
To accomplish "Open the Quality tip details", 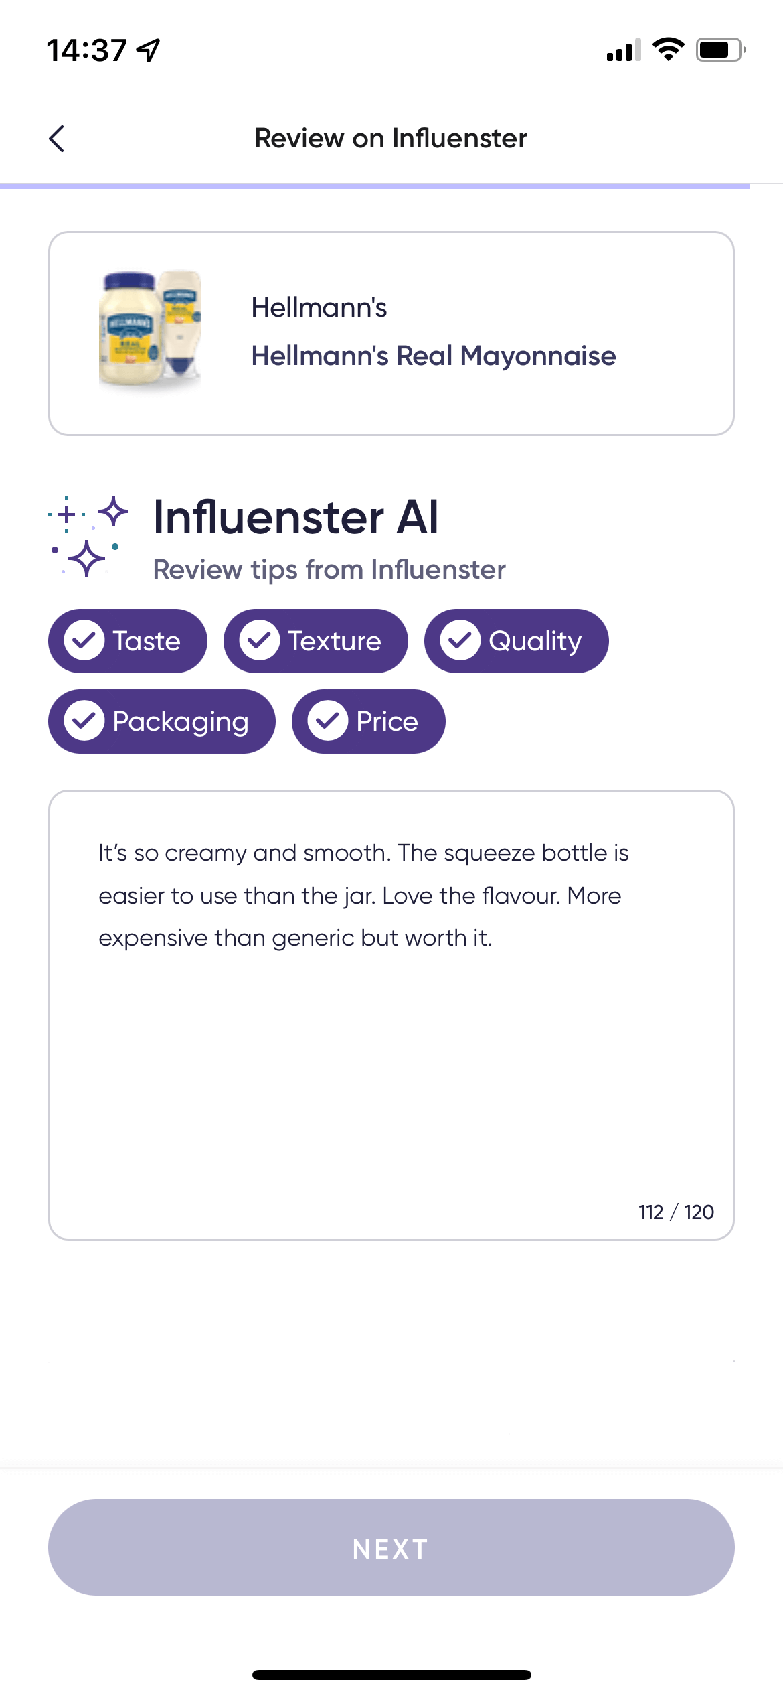I will coord(516,640).
